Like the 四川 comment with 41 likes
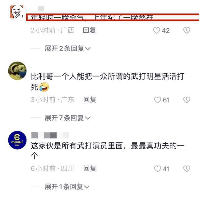Viewport: 199px width, 199px height. click(158, 169)
